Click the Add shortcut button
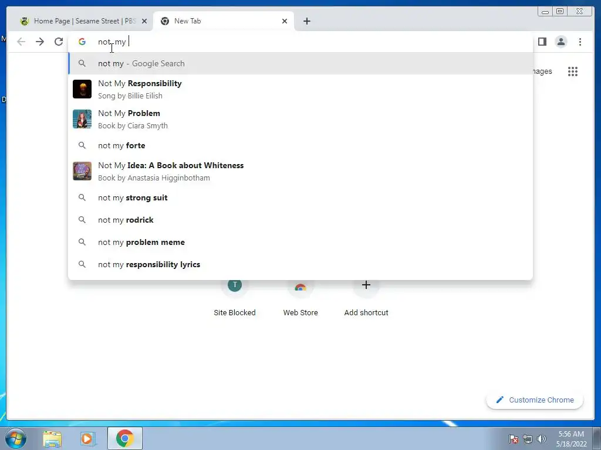This screenshot has width=601, height=450. click(366, 298)
